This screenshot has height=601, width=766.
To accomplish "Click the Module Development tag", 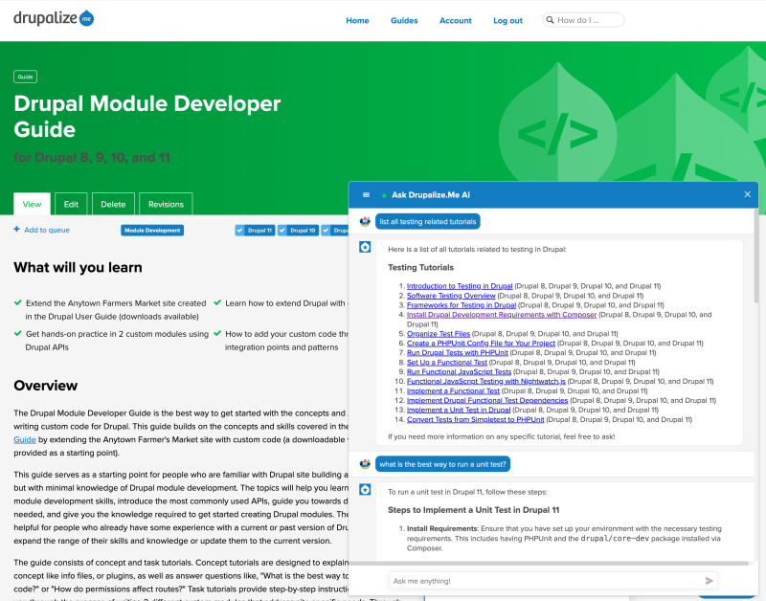I will click(x=152, y=231).
